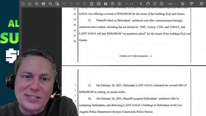Go to next page arrow
Screen dimensions: 206x116
click(x=119, y=4)
